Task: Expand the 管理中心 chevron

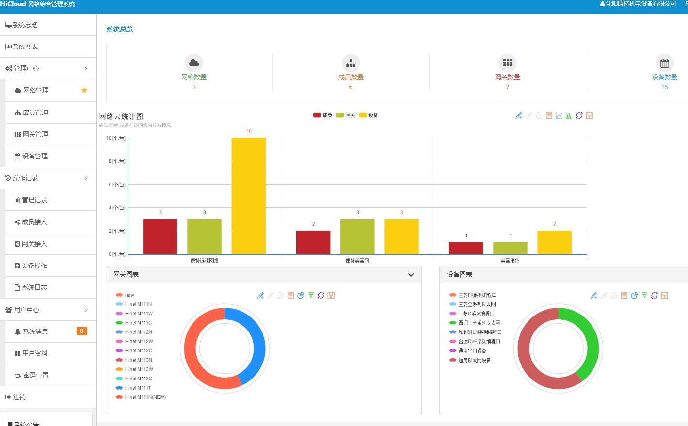Action: point(86,69)
